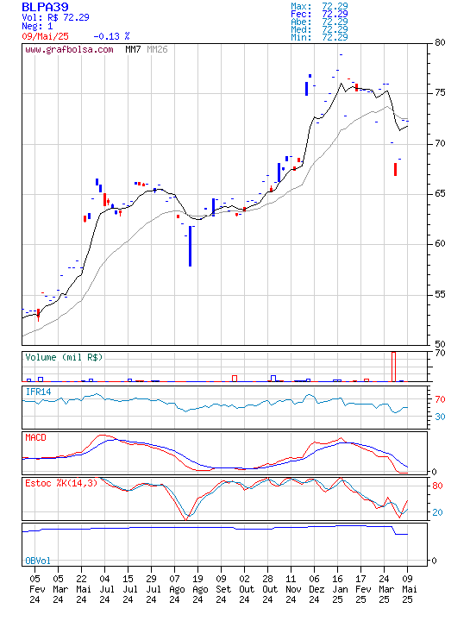Click the BLPA39 ticker title
The image size is (470, 621).
[x=45, y=7]
